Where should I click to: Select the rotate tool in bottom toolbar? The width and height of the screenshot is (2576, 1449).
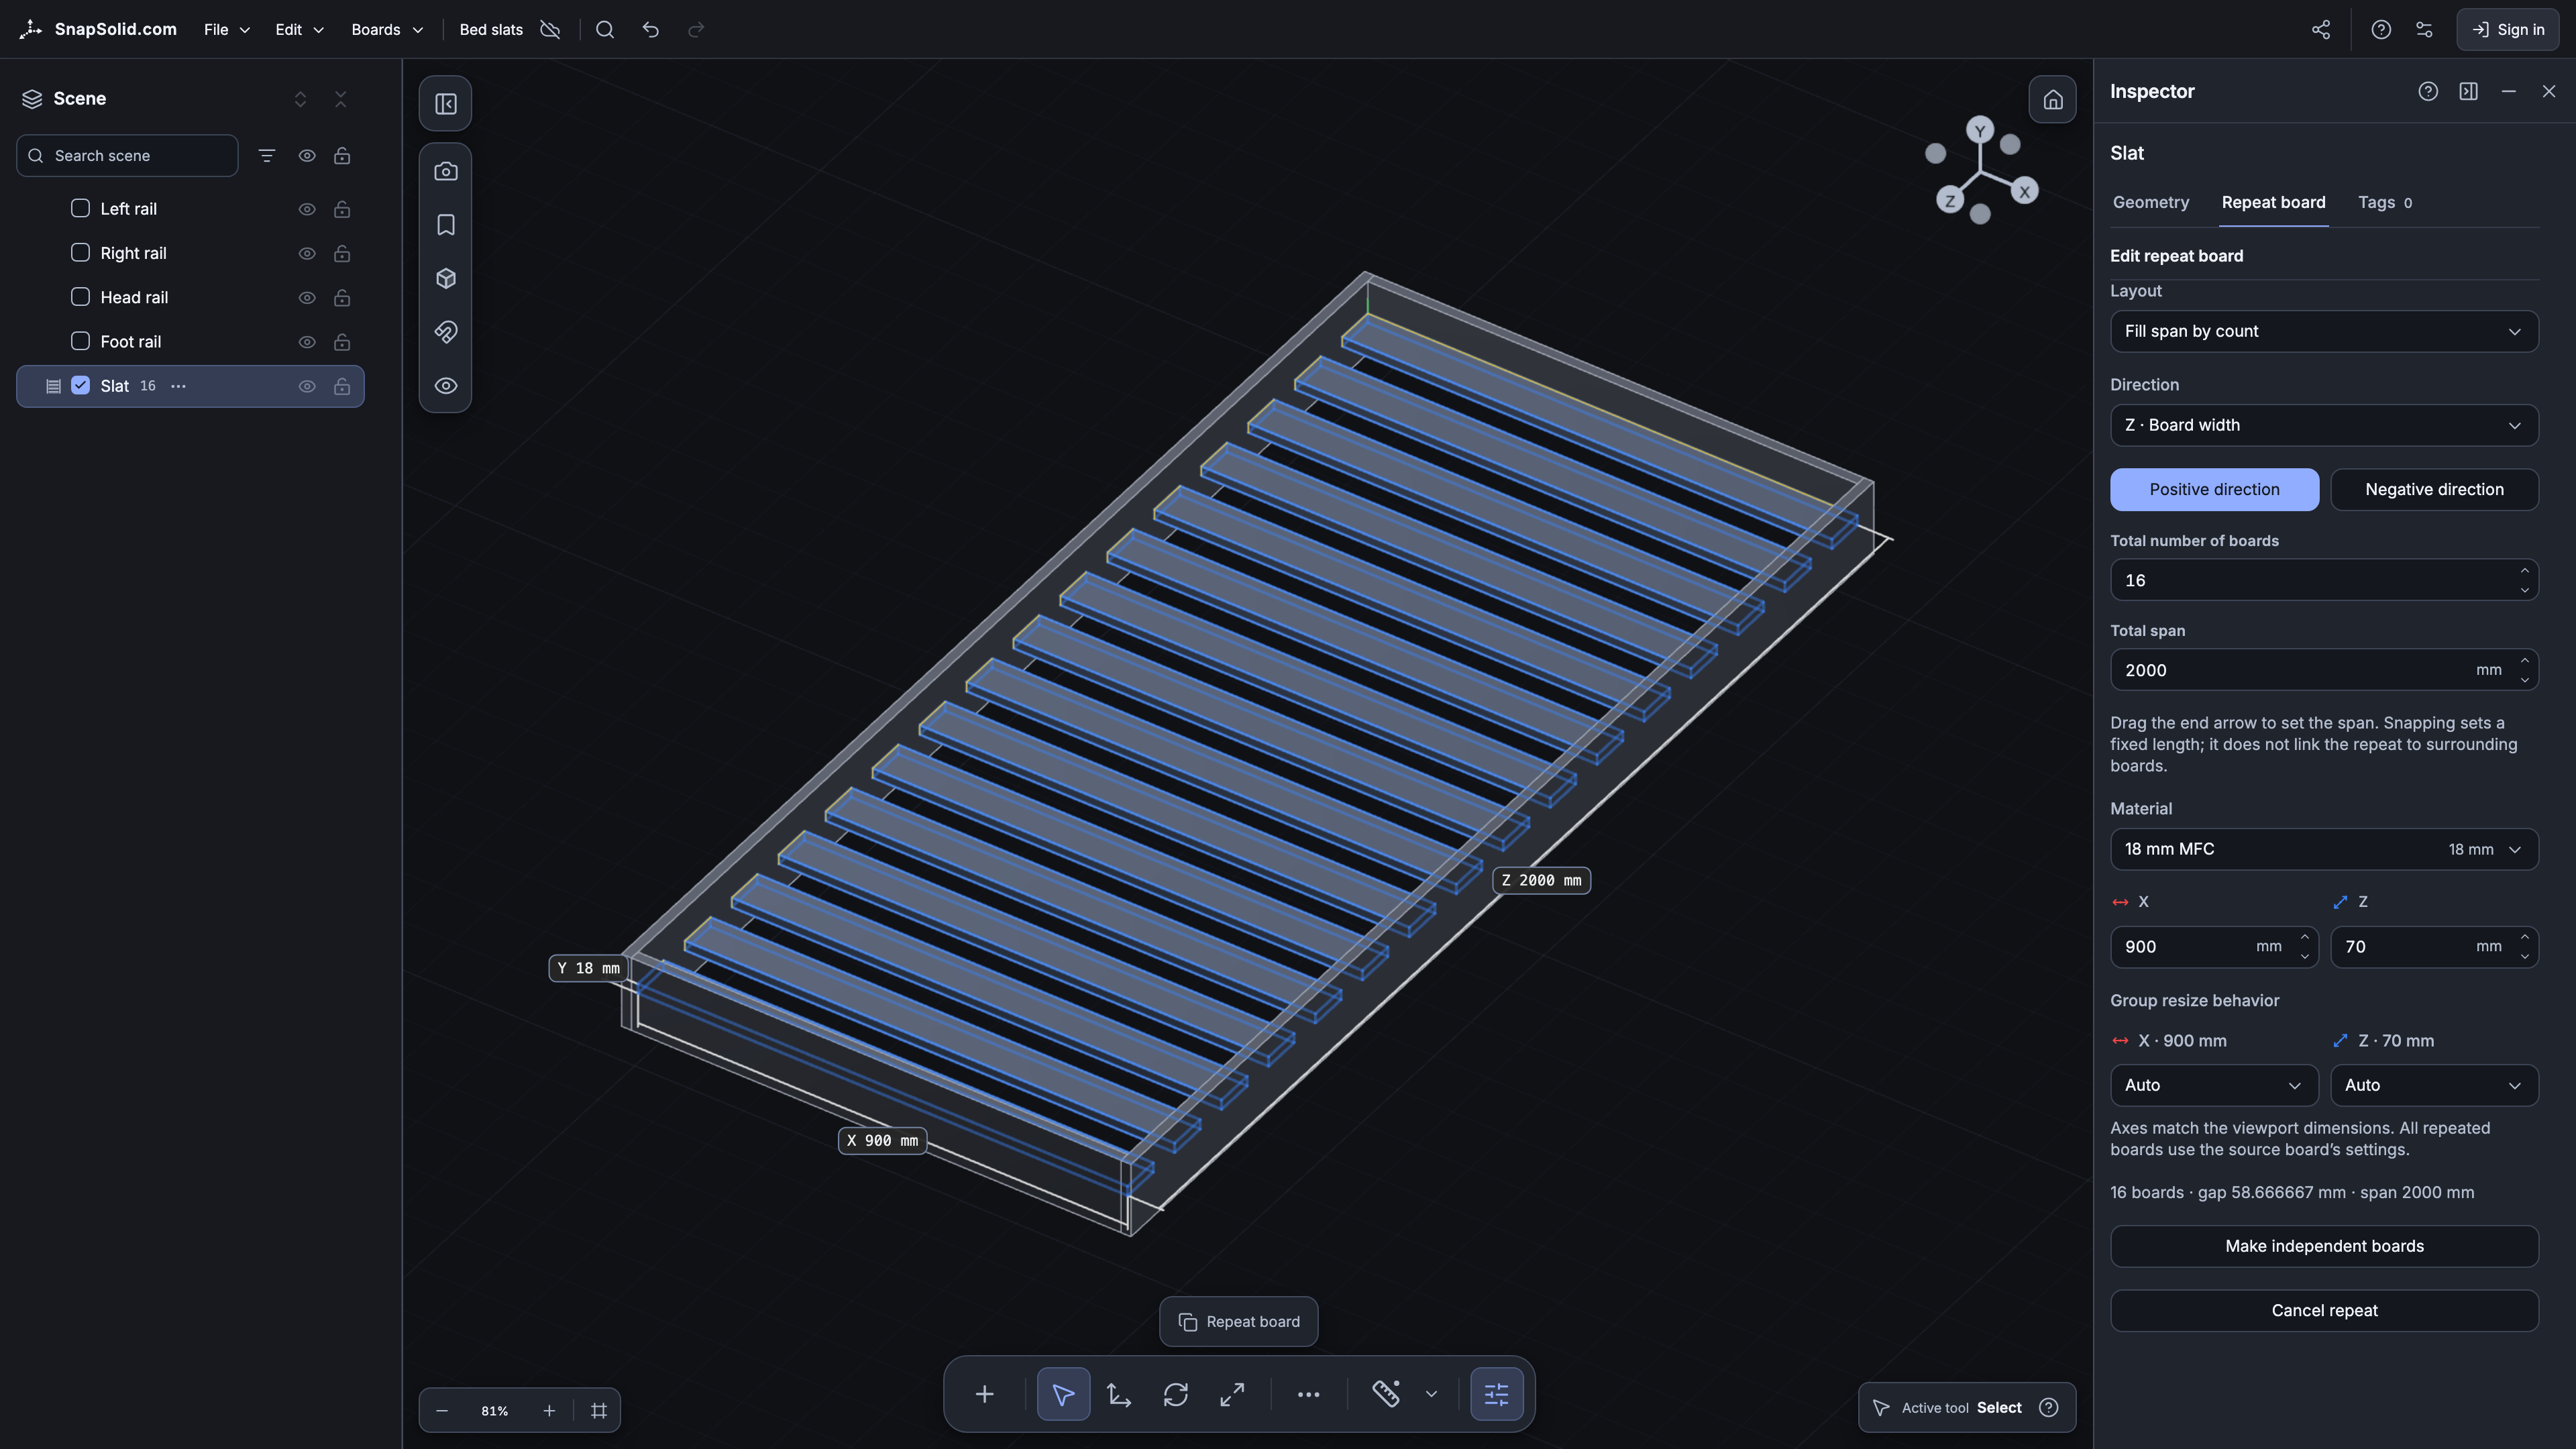1176,1394
